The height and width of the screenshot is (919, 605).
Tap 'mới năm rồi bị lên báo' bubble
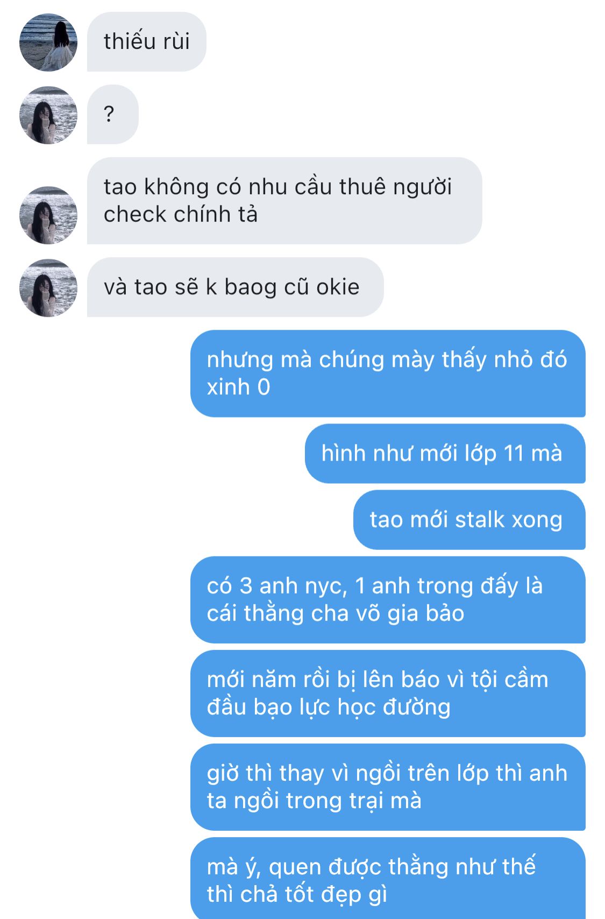click(388, 694)
